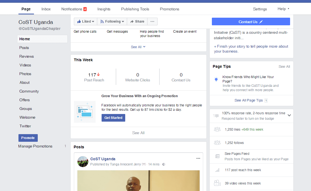Open the three-dot more actions button
Image resolution: width=311 pixels, height=191 pixels.
(x=152, y=21)
